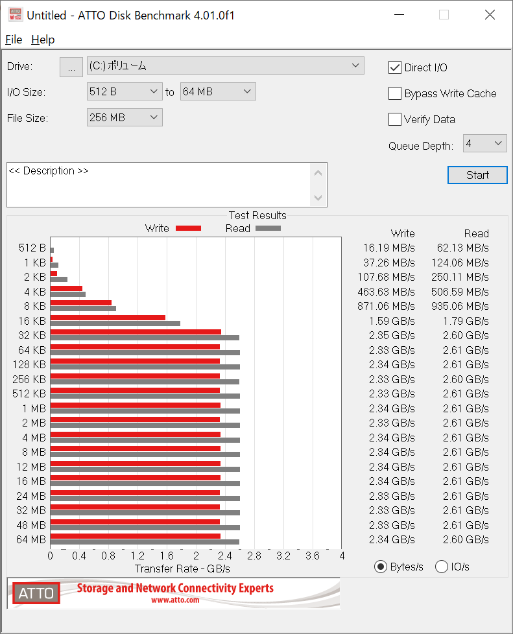Close the ATTO Disk Benchmark window

490,15
